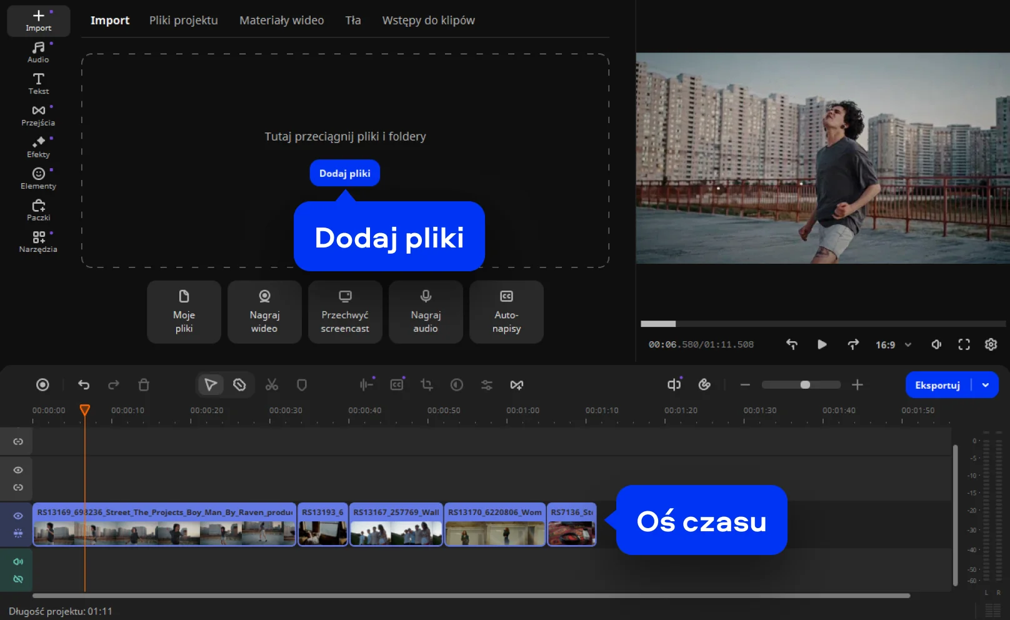This screenshot has height=620, width=1010.
Task: Expand the Eksportuj dropdown arrow
Action: (x=986, y=385)
